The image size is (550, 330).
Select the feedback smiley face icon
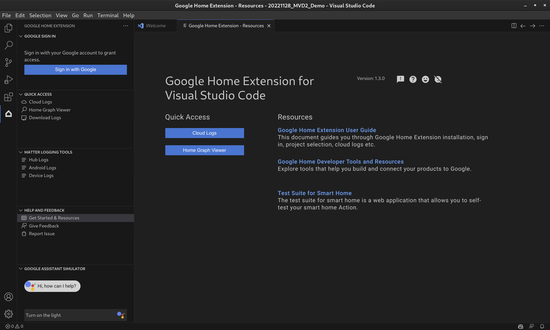click(425, 79)
